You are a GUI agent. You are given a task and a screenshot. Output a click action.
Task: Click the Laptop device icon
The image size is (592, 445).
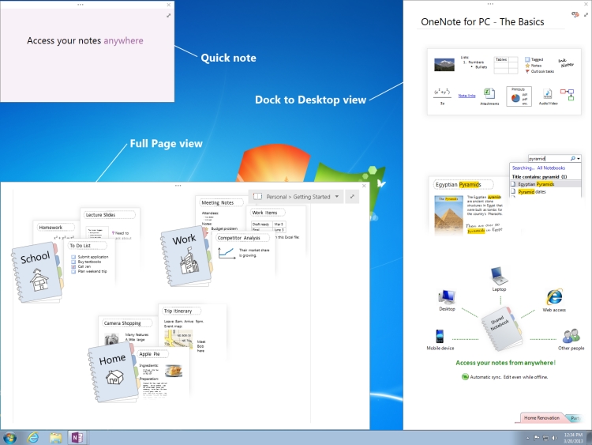click(x=500, y=276)
